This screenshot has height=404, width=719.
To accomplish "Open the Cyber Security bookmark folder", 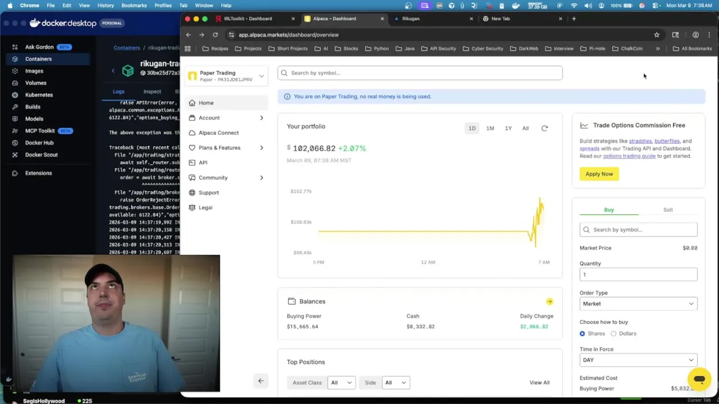I will pos(483,49).
